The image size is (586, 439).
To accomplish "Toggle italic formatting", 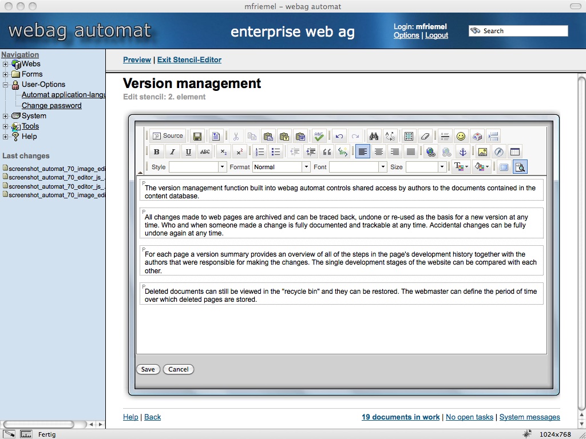I will tap(172, 151).
